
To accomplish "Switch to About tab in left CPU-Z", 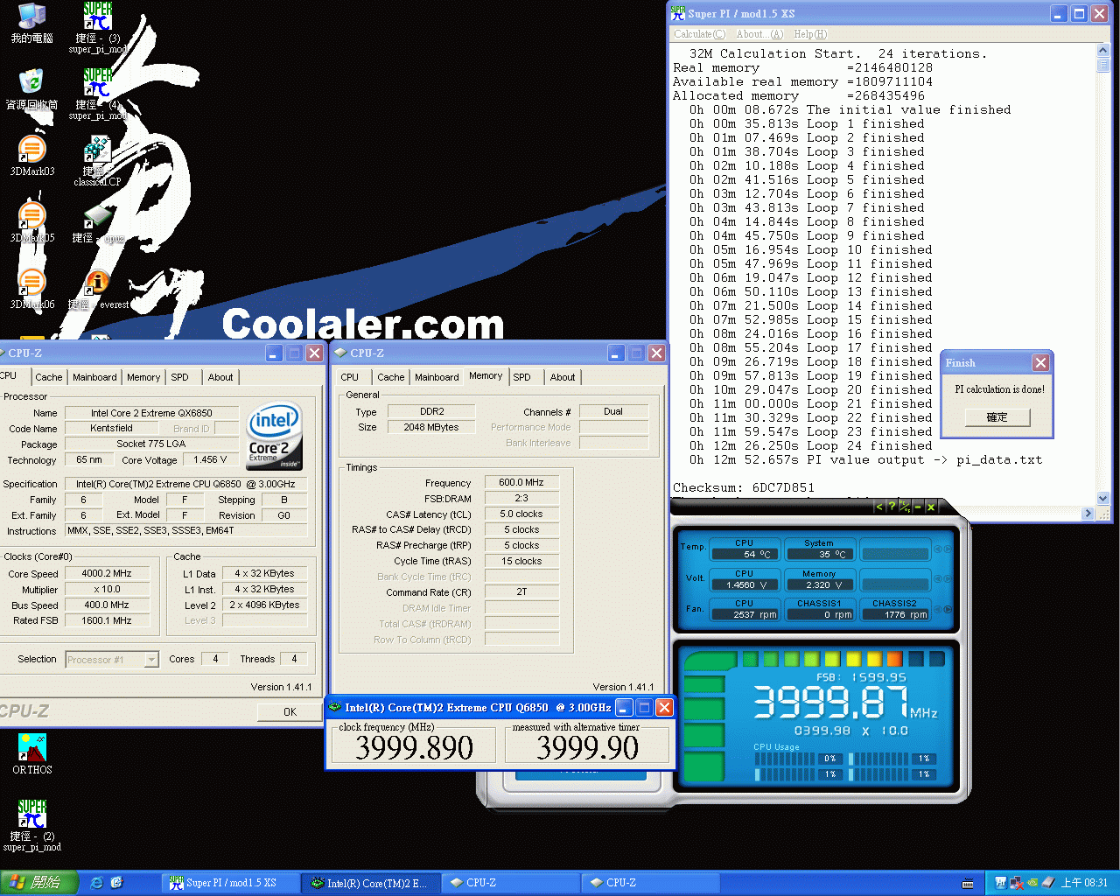I will (x=220, y=377).
